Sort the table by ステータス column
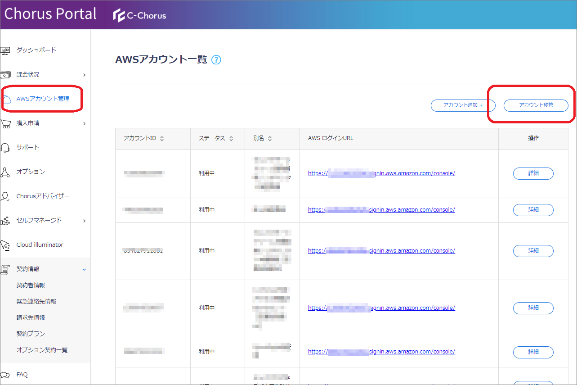 tap(231, 139)
